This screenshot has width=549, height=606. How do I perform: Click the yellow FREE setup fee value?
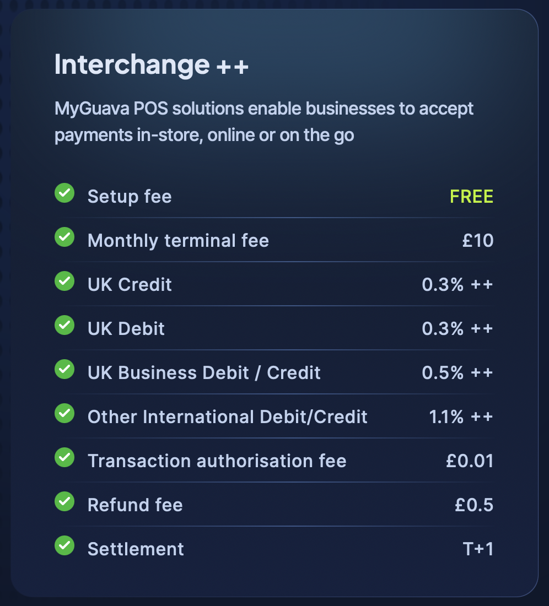coord(471,196)
